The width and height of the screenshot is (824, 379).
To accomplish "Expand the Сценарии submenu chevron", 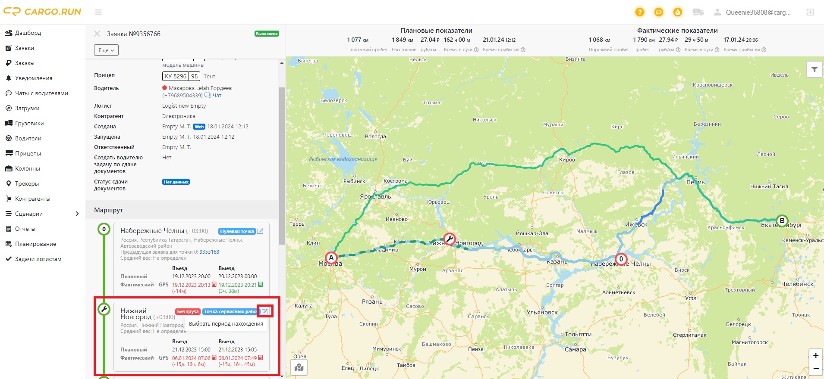I will coord(77,214).
